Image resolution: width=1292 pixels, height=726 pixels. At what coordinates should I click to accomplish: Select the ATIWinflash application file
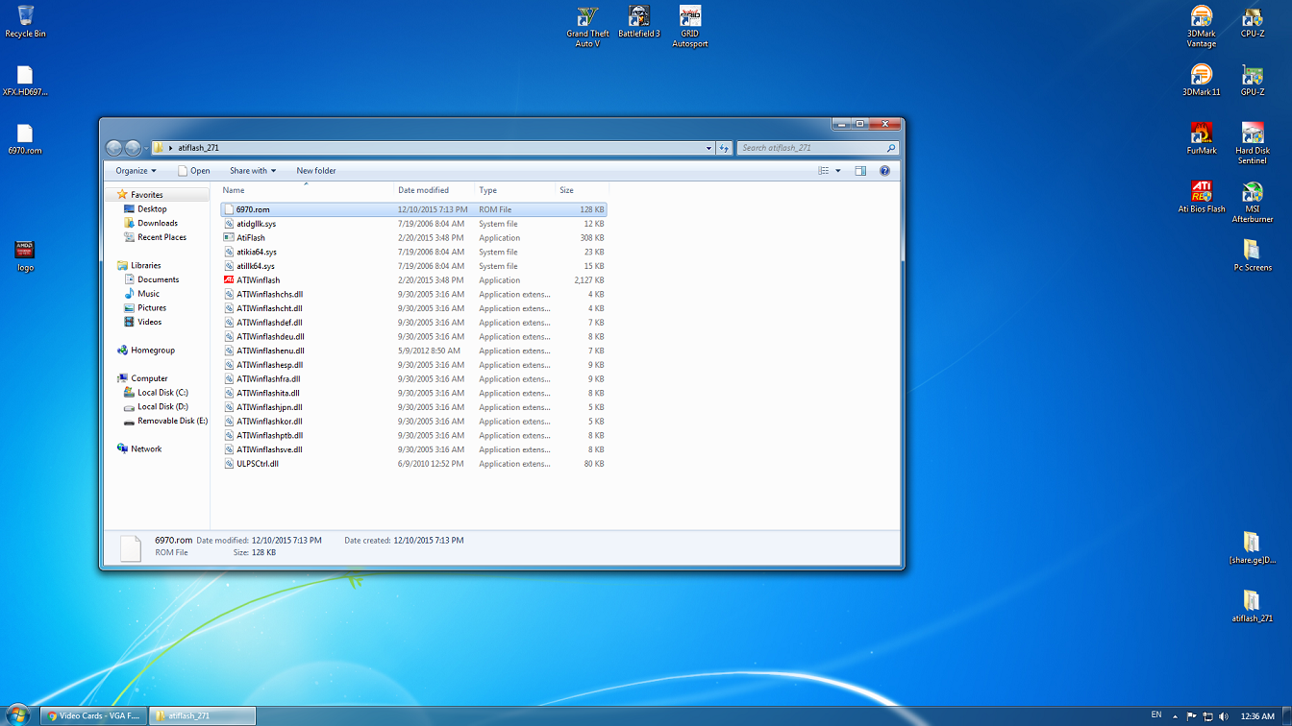point(258,280)
